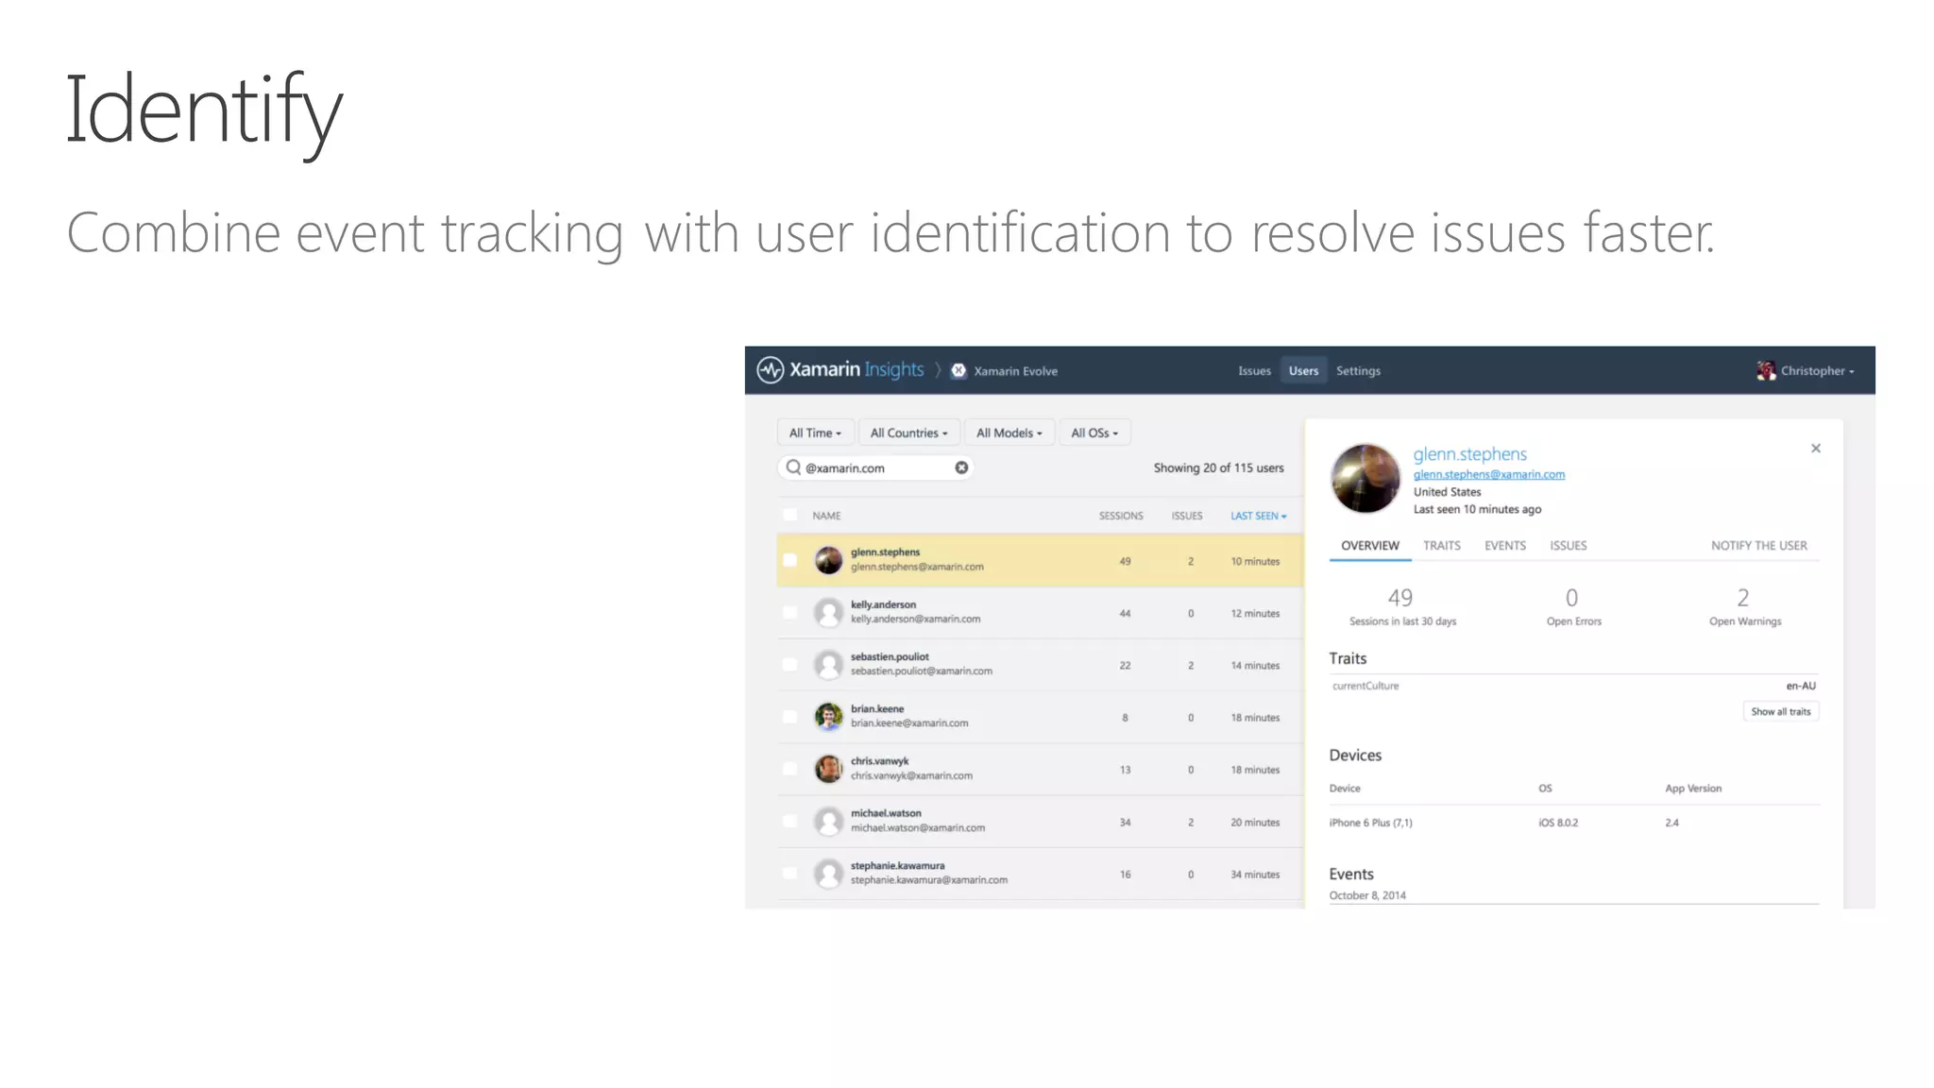The width and height of the screenshot is (1934, 1088).
Task: Click kelly.anderson placeholder avatar
Action: (x=828, y=612)
